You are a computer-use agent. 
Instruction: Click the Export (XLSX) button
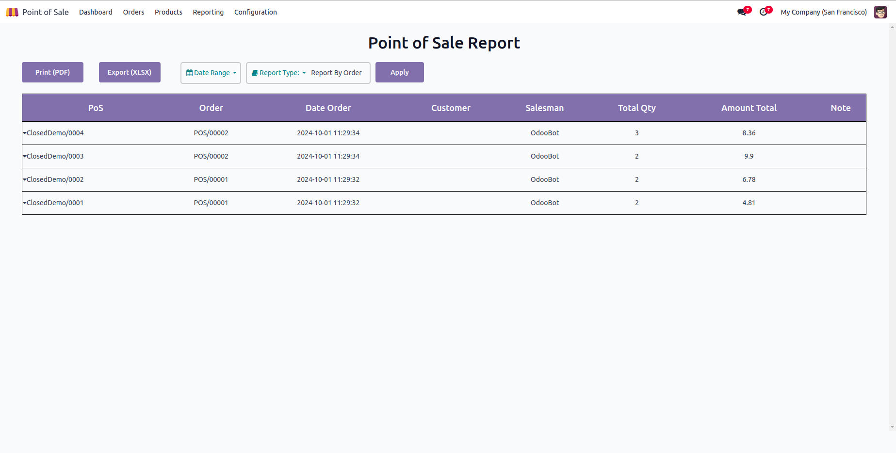pos(130,72)
